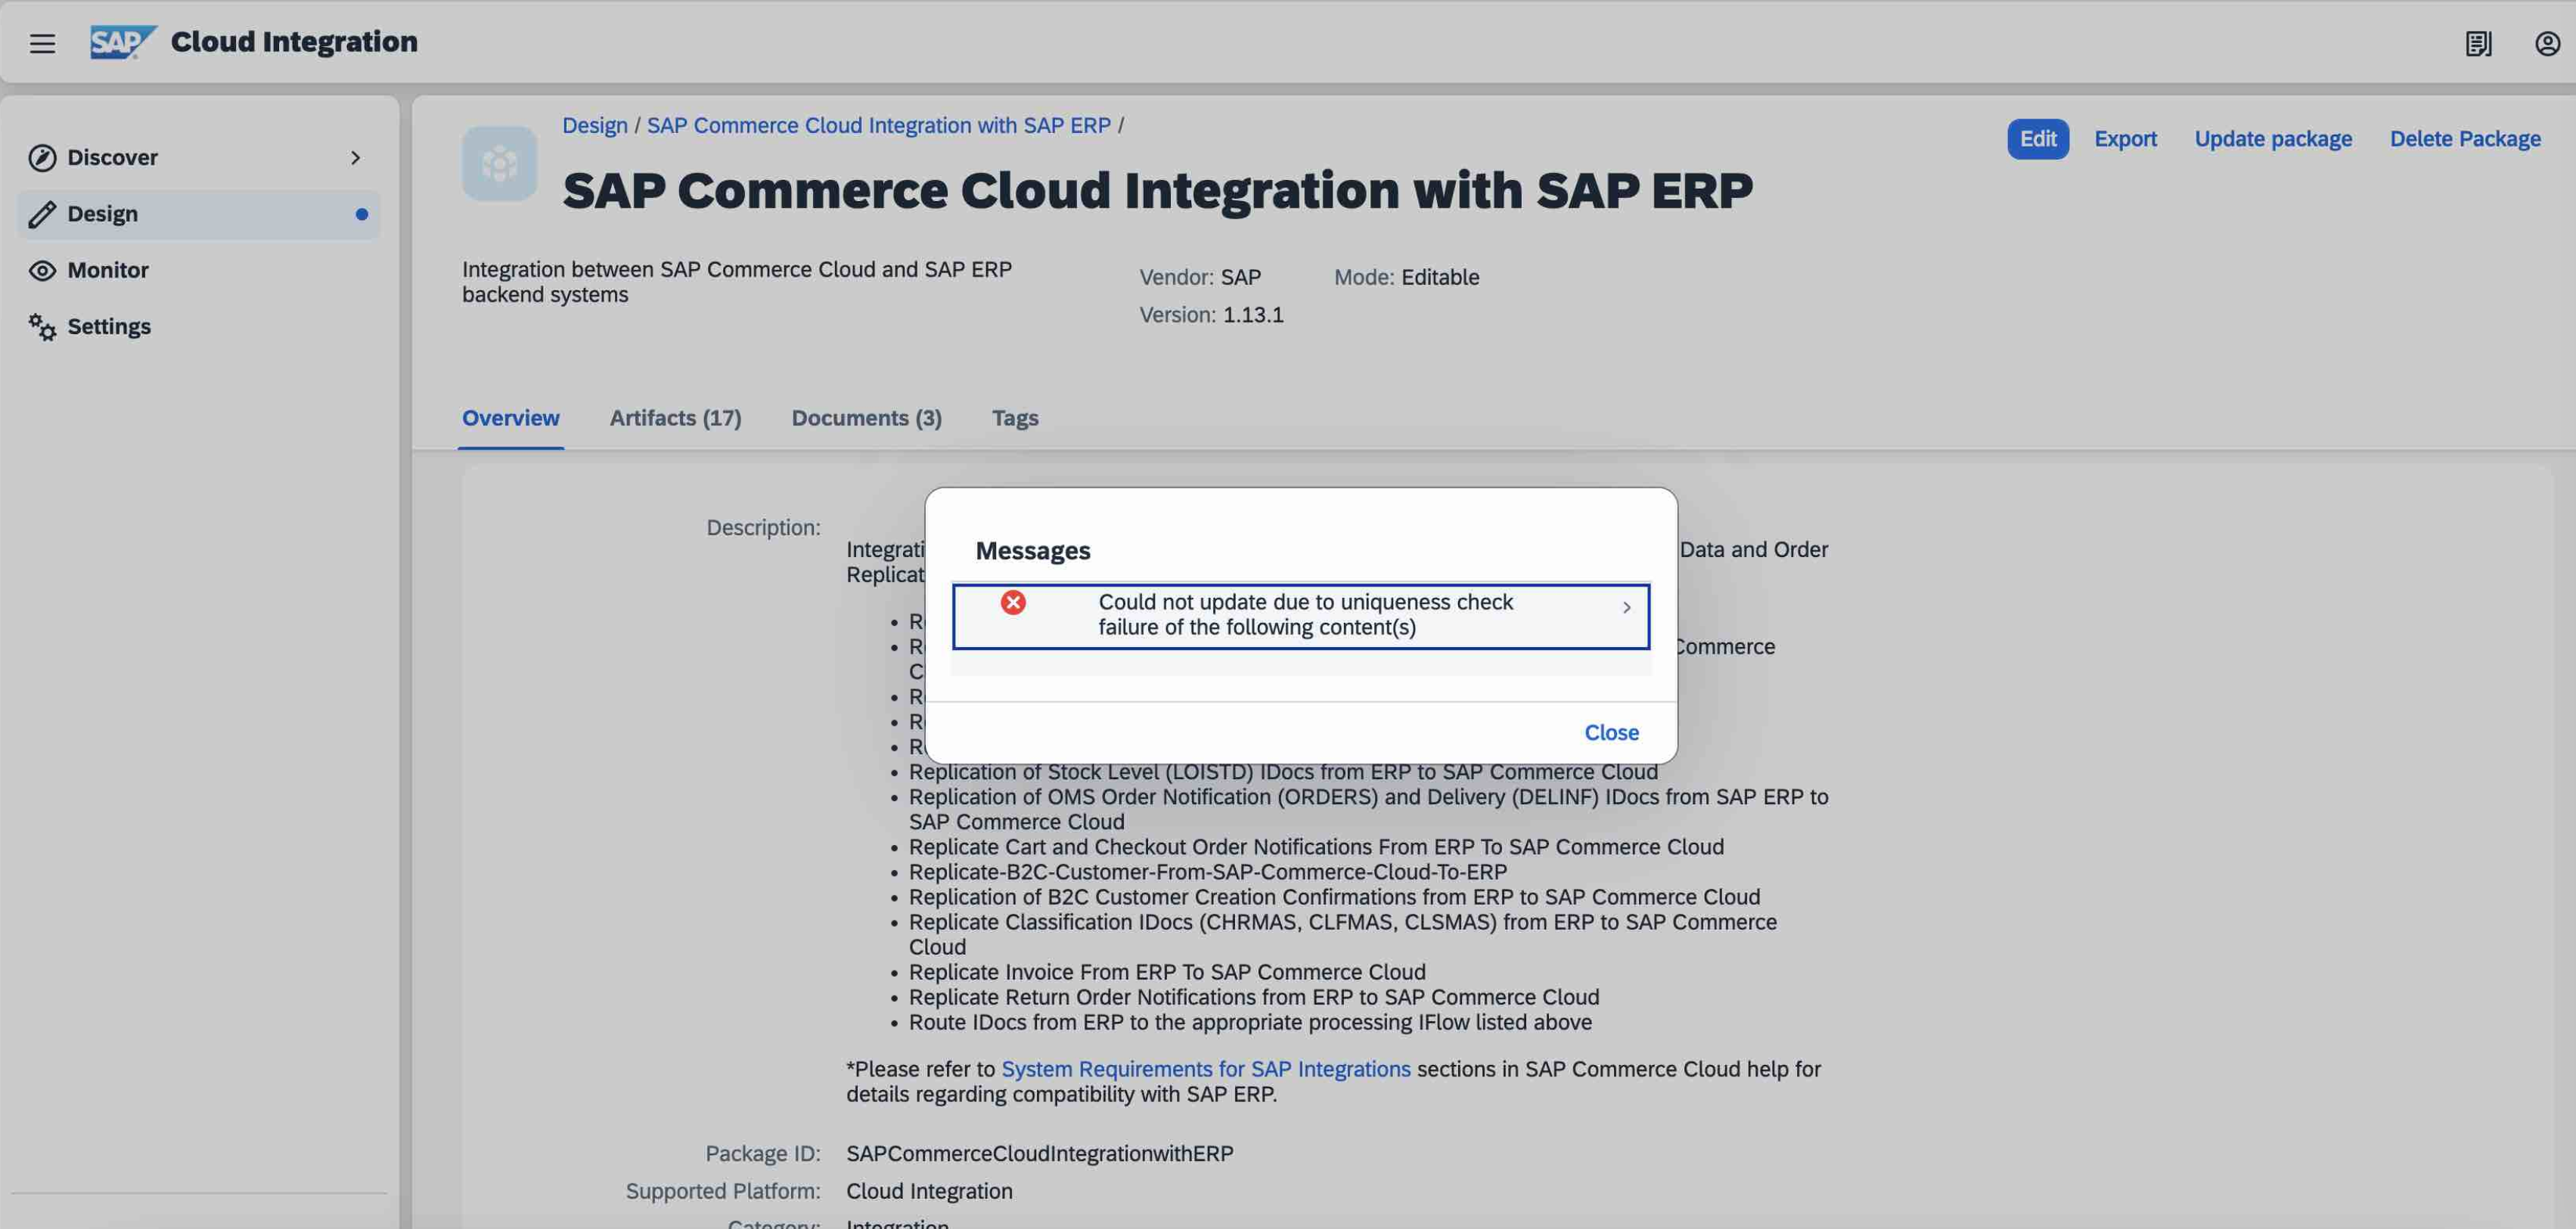The image size is (2576, 1229).
Task: Select the uniqueness check failure message row
Action: click(x=1301, y=615)
